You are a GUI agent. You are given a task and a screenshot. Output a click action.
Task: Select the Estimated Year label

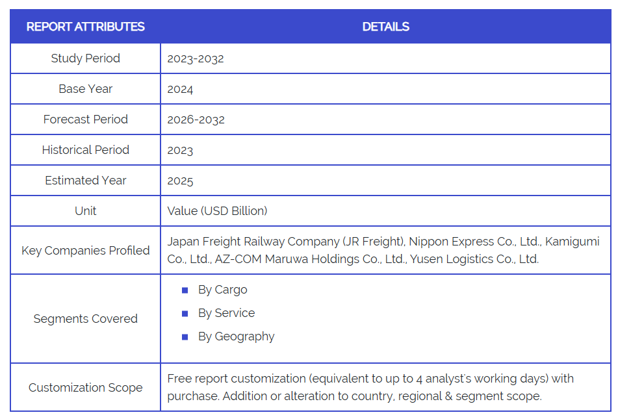pos(85,181)
